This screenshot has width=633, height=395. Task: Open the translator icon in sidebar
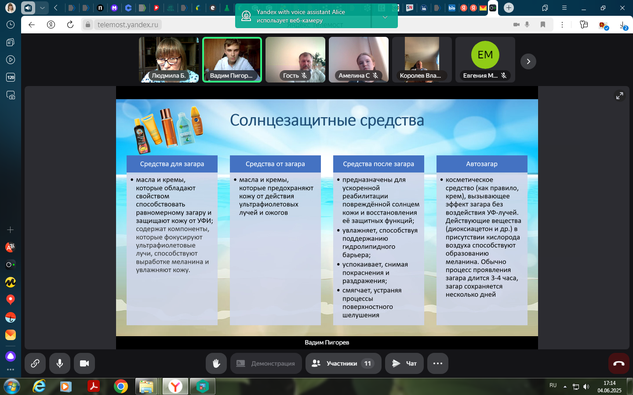tap(11, 247)
